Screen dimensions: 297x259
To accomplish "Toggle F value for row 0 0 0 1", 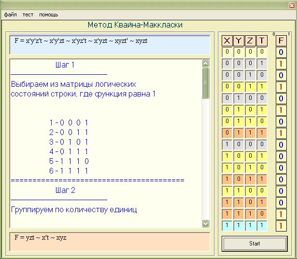I will point(281,64).
